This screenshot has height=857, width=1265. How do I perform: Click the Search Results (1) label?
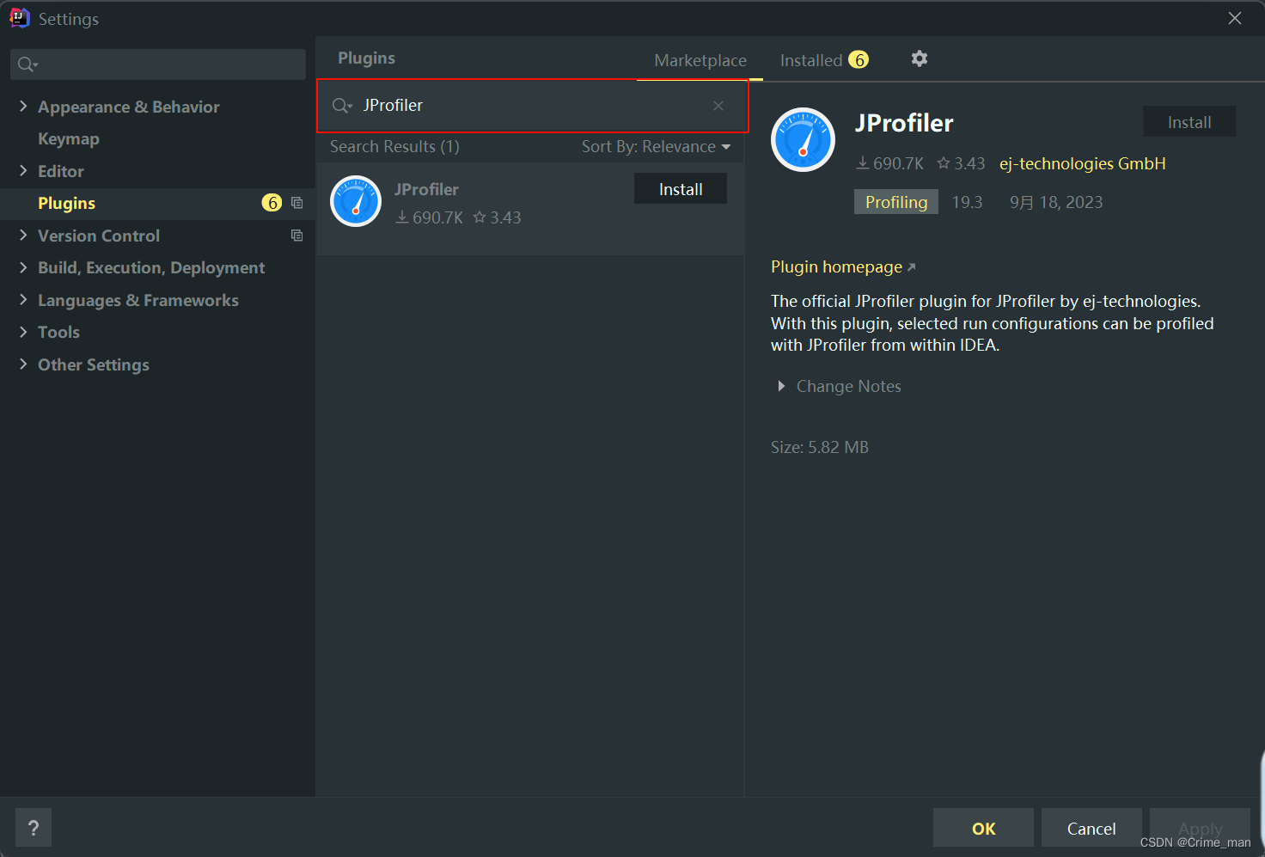[394, 147]
